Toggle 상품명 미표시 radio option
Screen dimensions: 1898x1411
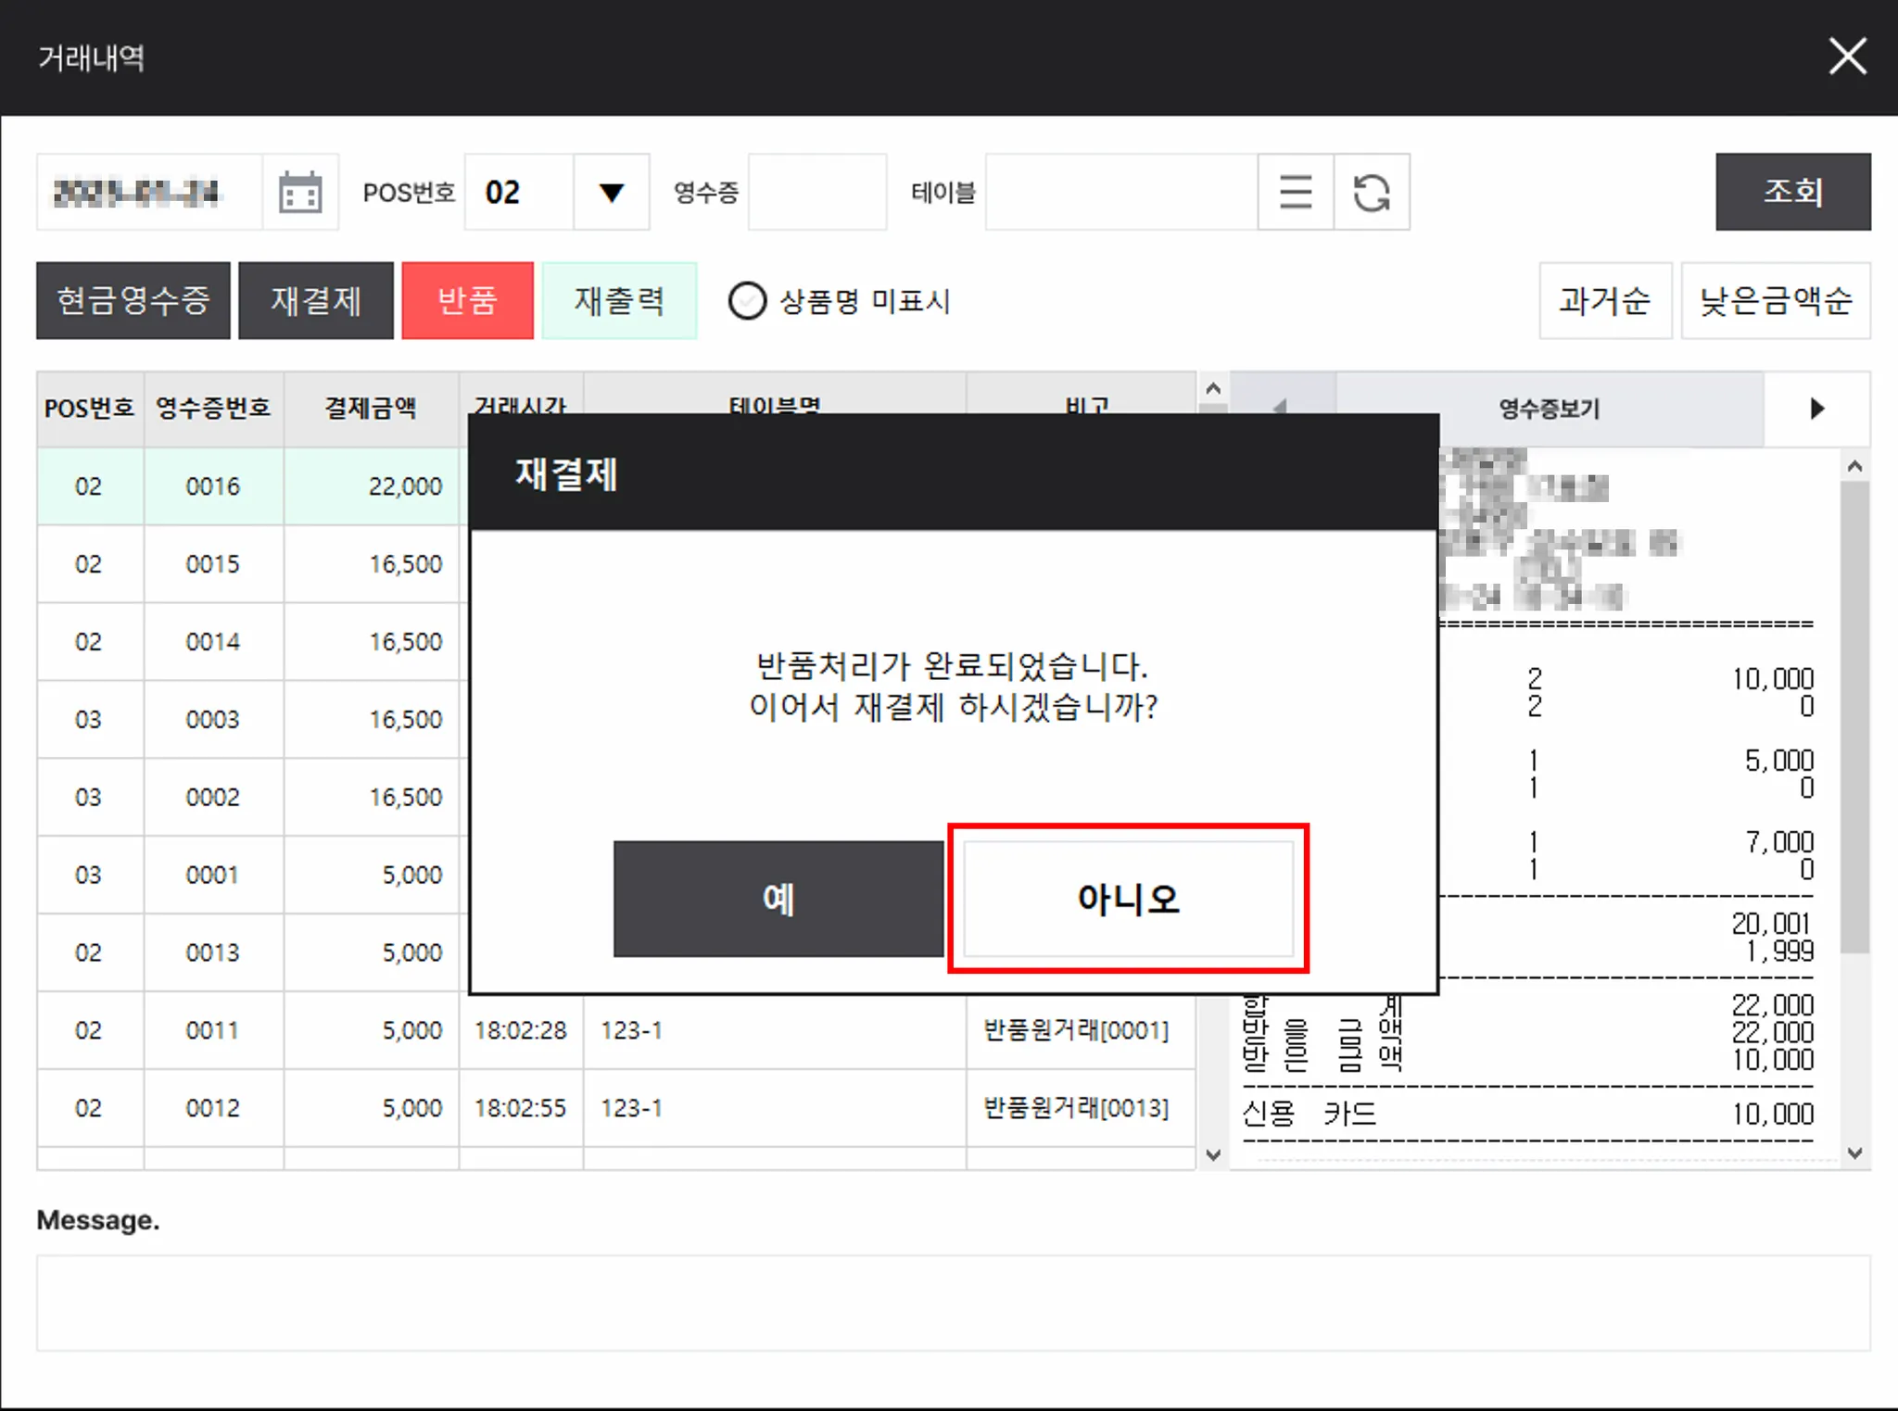pyautogui.click(x=747, y=301)
